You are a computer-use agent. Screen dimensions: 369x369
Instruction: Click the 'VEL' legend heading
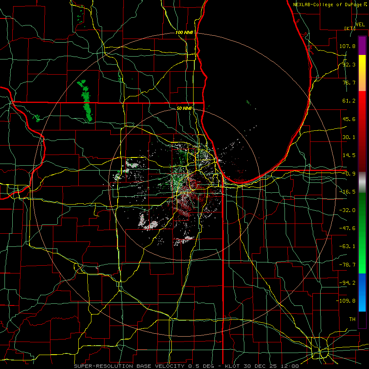[x=360, y=25]
